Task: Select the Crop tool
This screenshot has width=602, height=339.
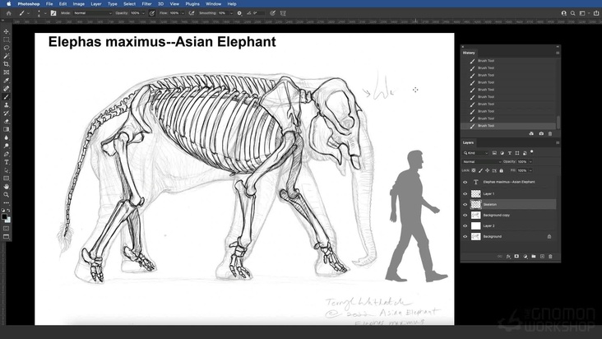Action: pos(6,64)
